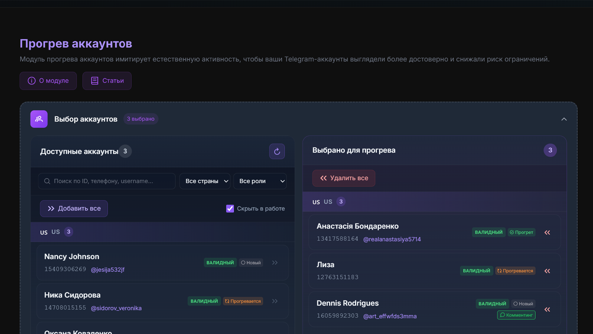Open the 'О модуле' info button
This screenshot has width=593, height=334.
[x=48, y=81]
